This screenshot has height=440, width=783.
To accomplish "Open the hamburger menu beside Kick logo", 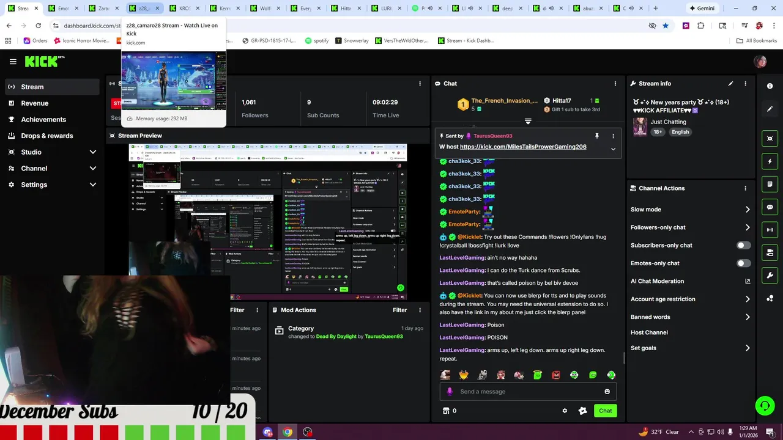I will 13,62.
